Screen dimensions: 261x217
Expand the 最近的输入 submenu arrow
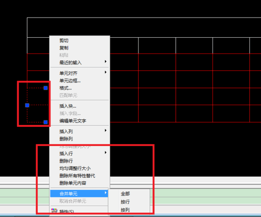106,61
